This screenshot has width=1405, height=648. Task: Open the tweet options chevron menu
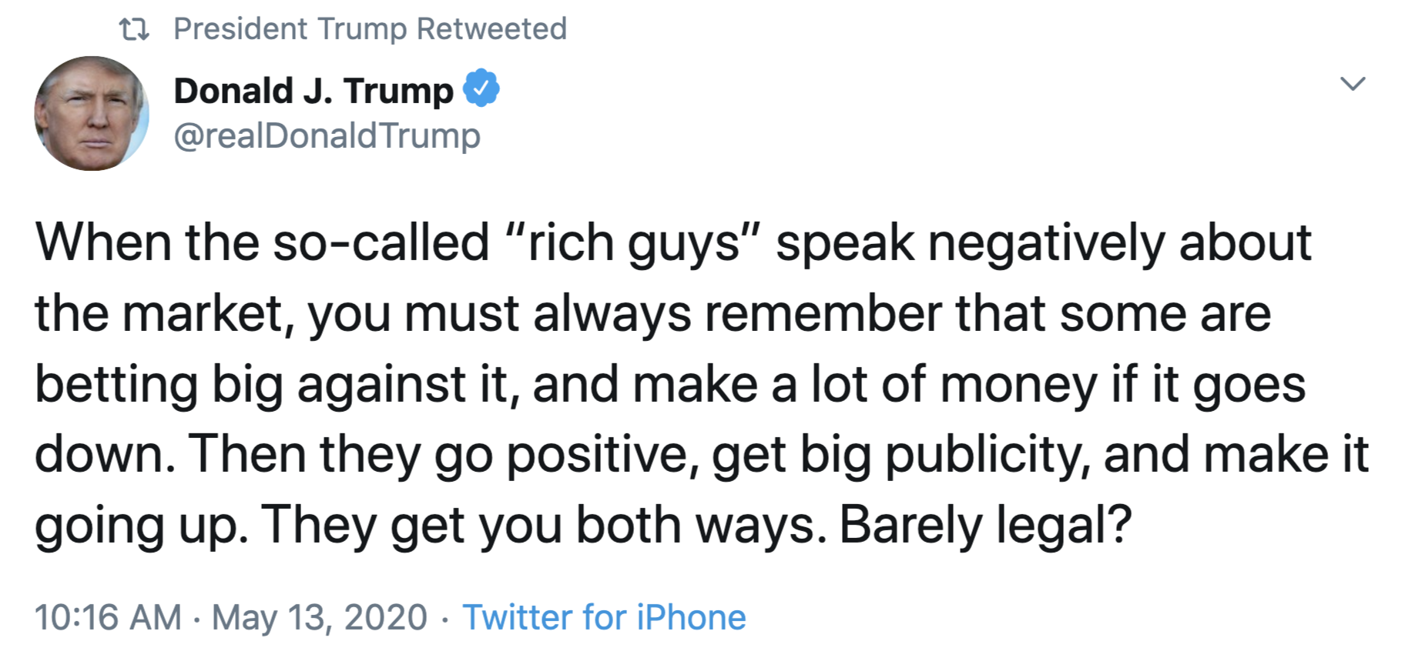(x=1353, y=83)
